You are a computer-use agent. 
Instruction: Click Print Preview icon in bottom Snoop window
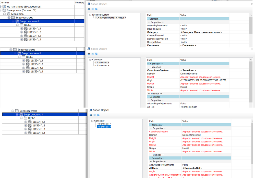click(x=94, y=115)
